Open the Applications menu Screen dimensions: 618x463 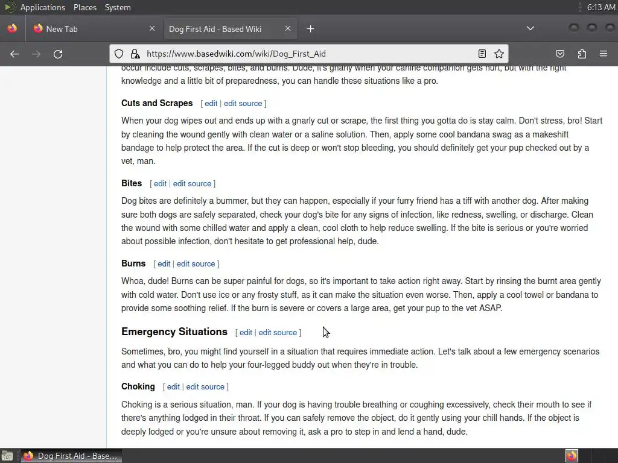point(43,7)
